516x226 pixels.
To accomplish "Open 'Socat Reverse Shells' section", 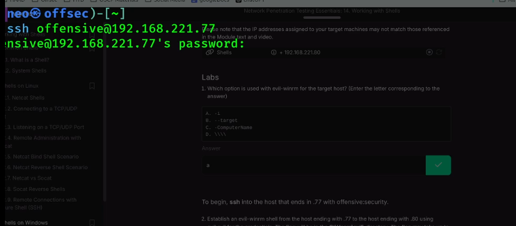I will tap(35, 189).
